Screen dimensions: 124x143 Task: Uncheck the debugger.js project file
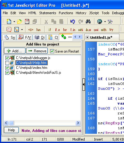7,58
